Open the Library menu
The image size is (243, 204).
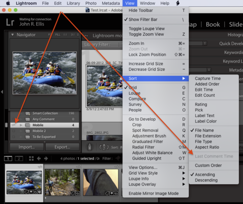pos(73,3)
